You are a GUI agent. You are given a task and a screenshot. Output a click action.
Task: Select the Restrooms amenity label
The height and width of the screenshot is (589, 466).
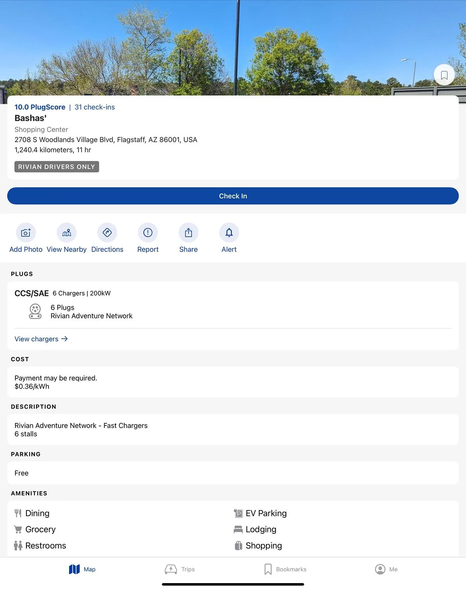click(46, 546)
